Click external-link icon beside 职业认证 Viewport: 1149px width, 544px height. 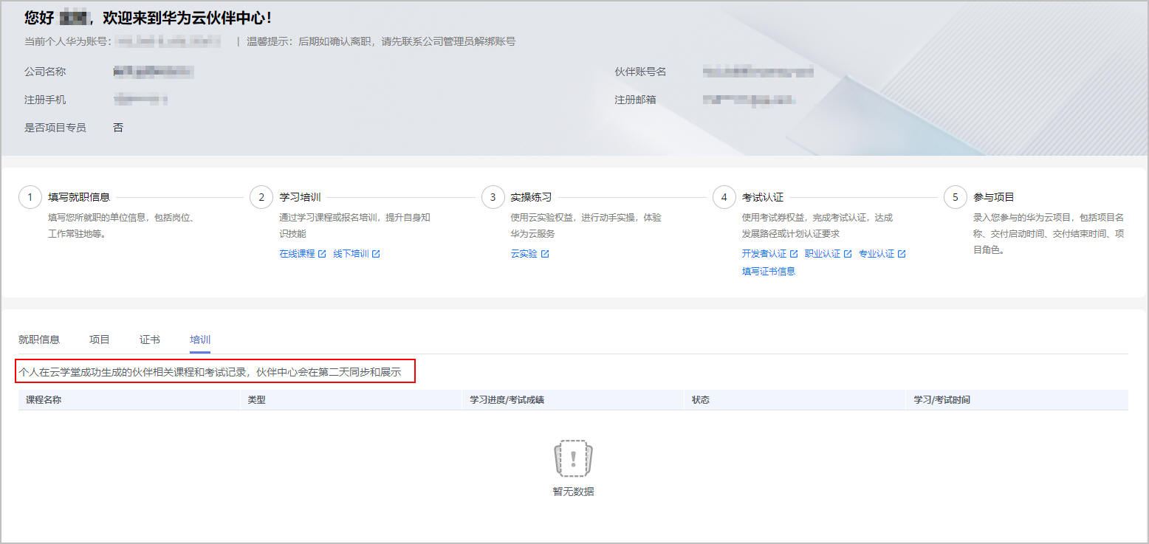[x=848, y=254]
